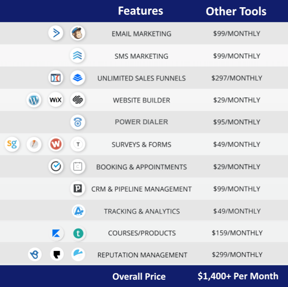Click the Pipedrive 'P' logo icon
Screen dimensions: 288x287
[x=78, y=188]
